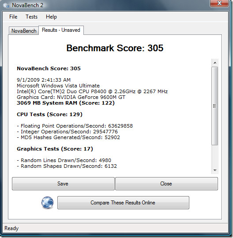Click the 3069 MB System RAM line

[x=66, y=103]
